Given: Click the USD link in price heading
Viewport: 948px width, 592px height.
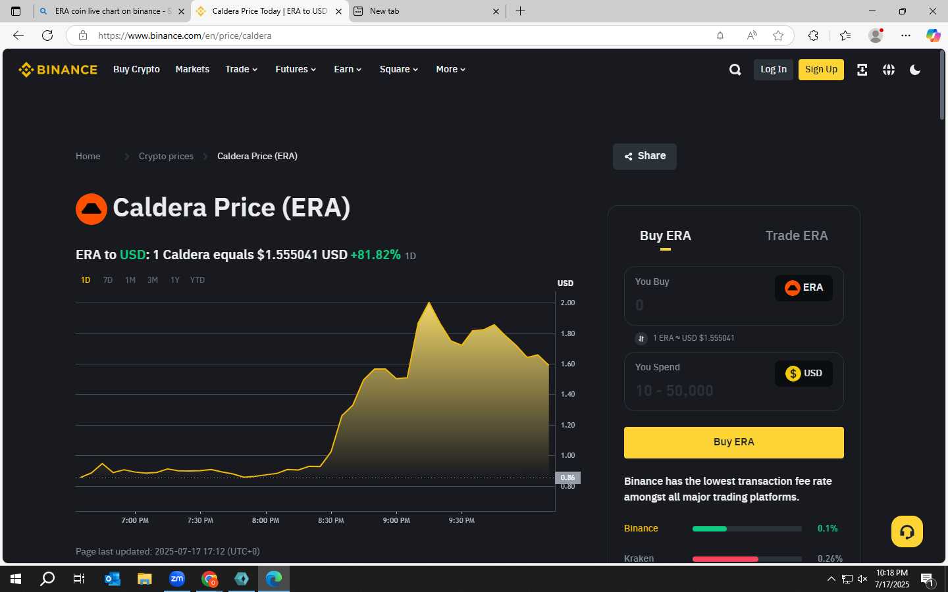Looking at the screenshot, I should click(x=132, y=255).
